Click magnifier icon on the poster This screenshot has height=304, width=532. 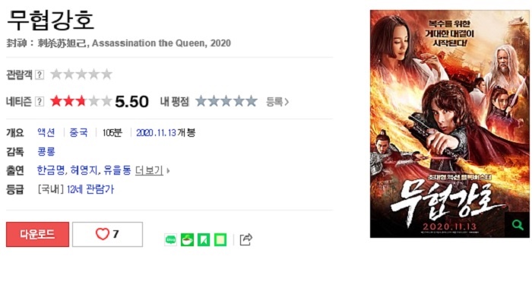pyautogui.click(x=517, y=225)
